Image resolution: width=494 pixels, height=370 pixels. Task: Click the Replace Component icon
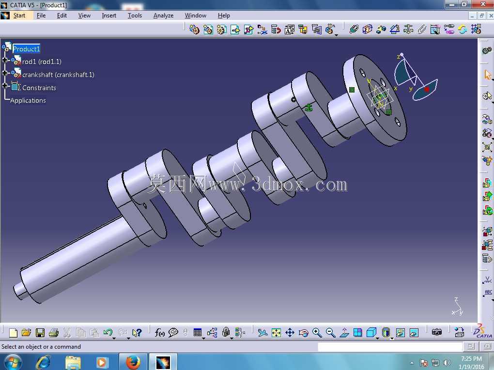[x=262, y=30]
